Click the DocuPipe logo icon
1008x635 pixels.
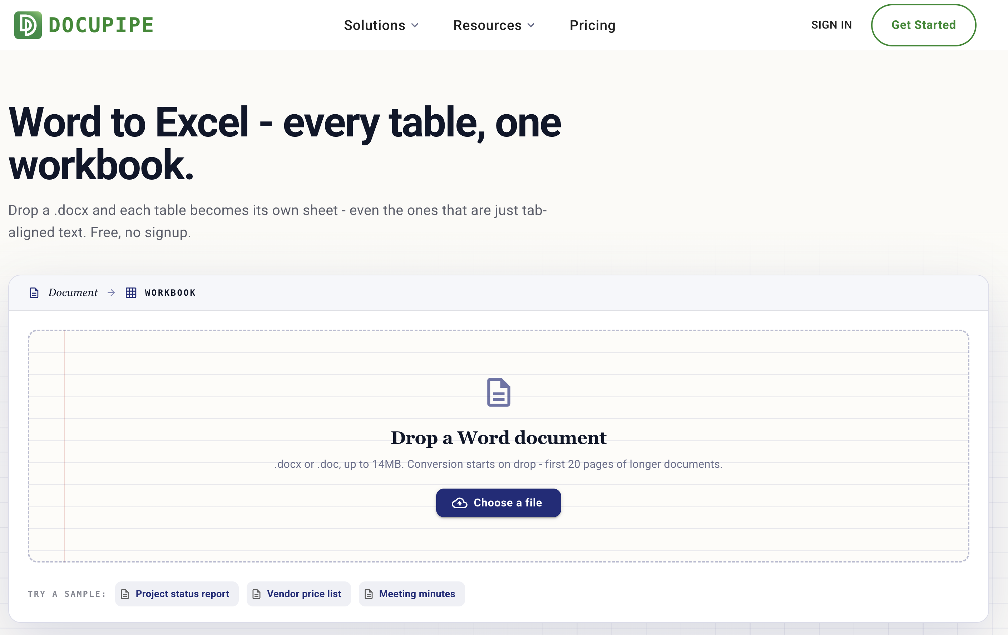tap(28, 25)
